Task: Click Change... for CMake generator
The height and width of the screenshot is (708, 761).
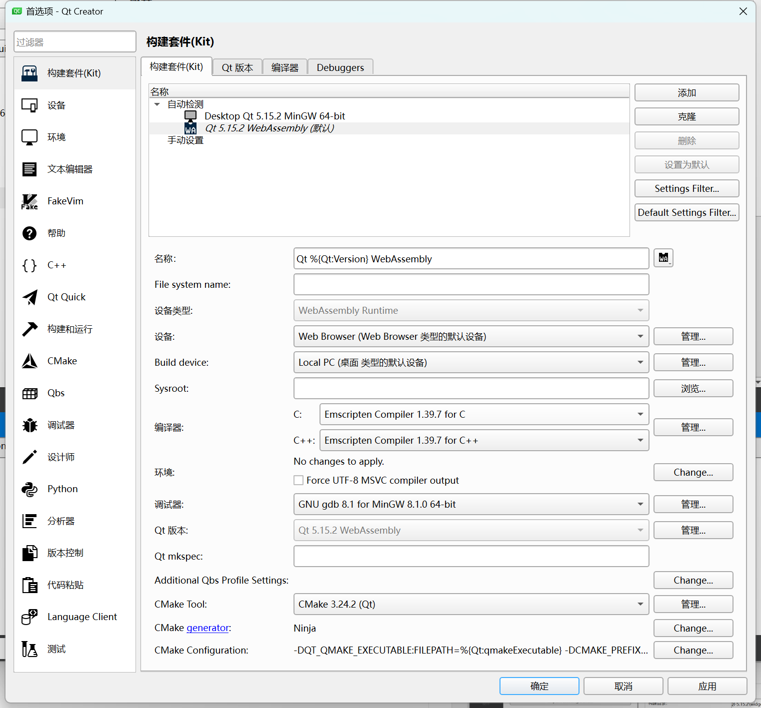Action: (x=693, y=628)
